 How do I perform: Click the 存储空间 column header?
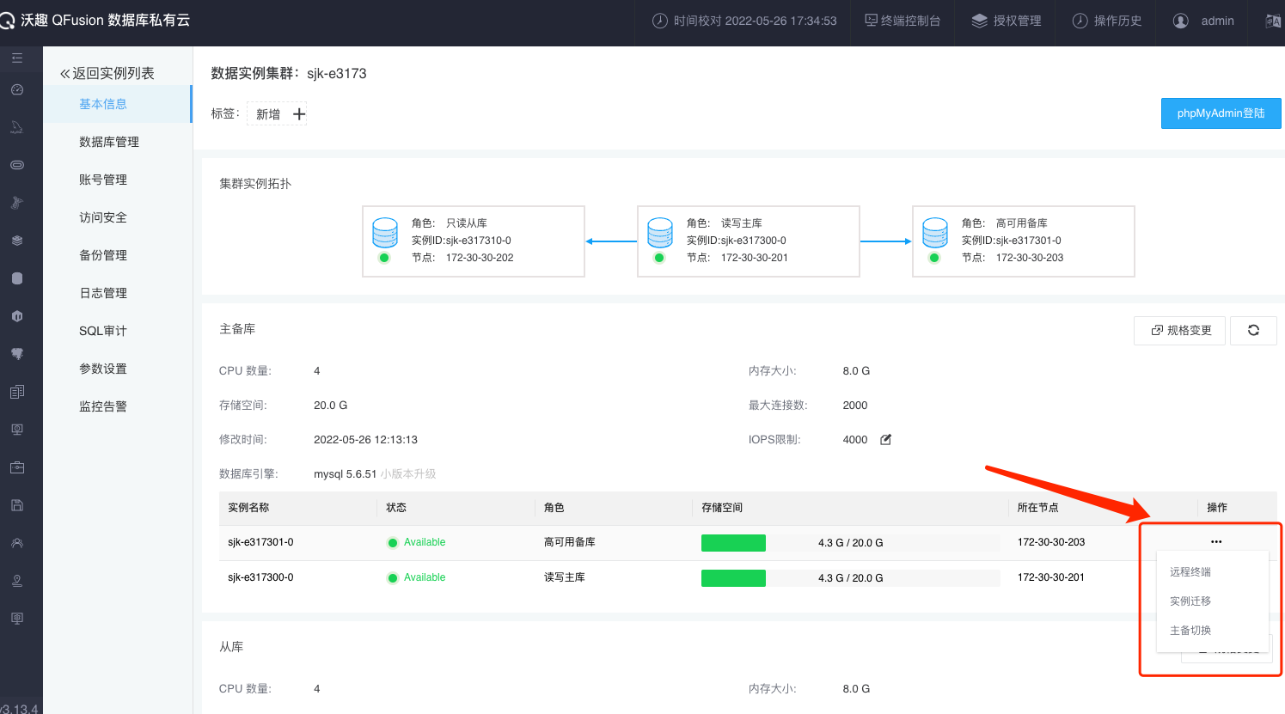click(722, 508)
